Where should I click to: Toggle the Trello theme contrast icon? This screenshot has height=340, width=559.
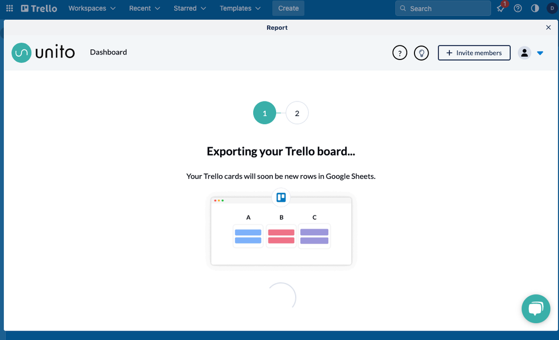coord(535,8)
